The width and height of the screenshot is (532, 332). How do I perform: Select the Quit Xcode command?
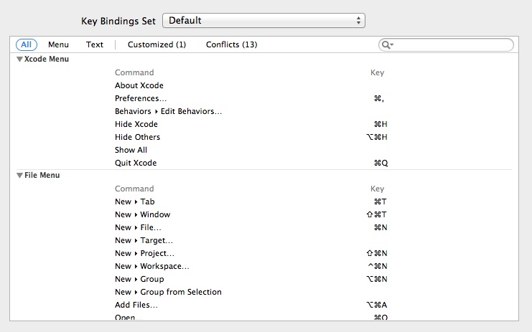[136, 163]
